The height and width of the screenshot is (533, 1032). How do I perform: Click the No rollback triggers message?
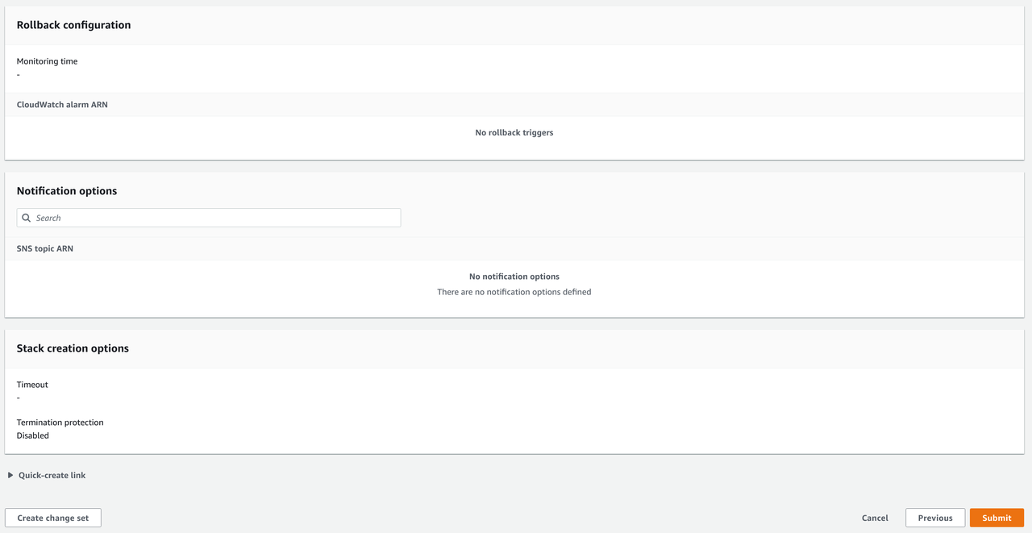(514, 132)
